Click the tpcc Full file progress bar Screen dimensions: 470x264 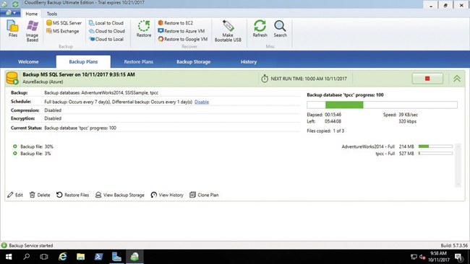coord(435,153)
